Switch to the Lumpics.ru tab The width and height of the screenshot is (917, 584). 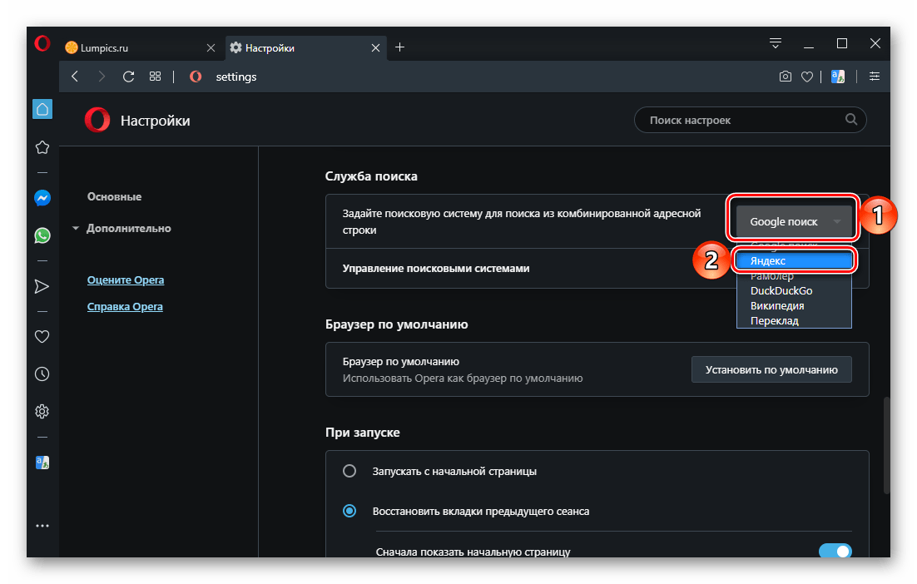coord(141,48)
